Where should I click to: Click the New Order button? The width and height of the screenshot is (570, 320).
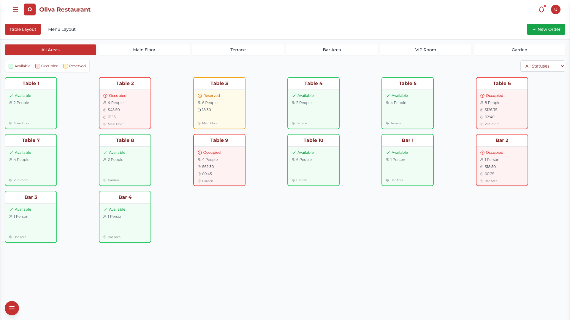[546, 29]
